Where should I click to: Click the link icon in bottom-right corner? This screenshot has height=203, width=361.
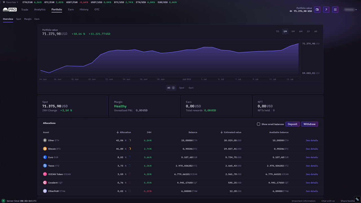357,199
